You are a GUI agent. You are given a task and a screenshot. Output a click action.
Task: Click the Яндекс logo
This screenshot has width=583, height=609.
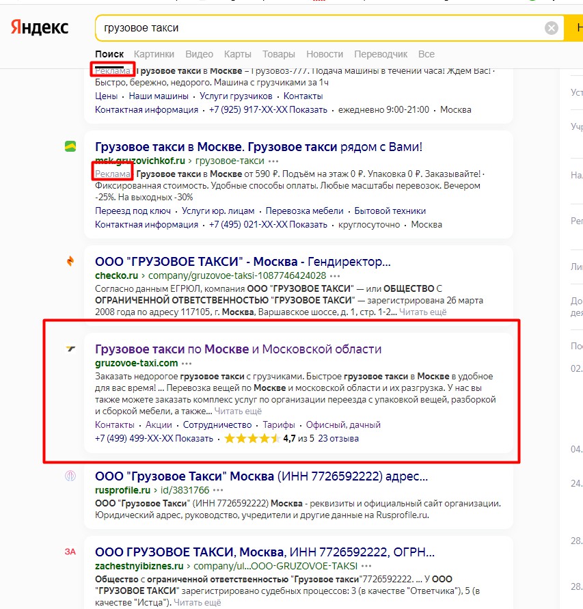39,27
